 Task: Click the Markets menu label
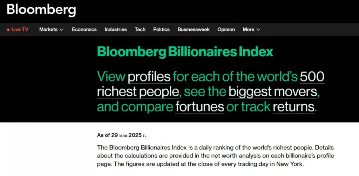(48, 29)
